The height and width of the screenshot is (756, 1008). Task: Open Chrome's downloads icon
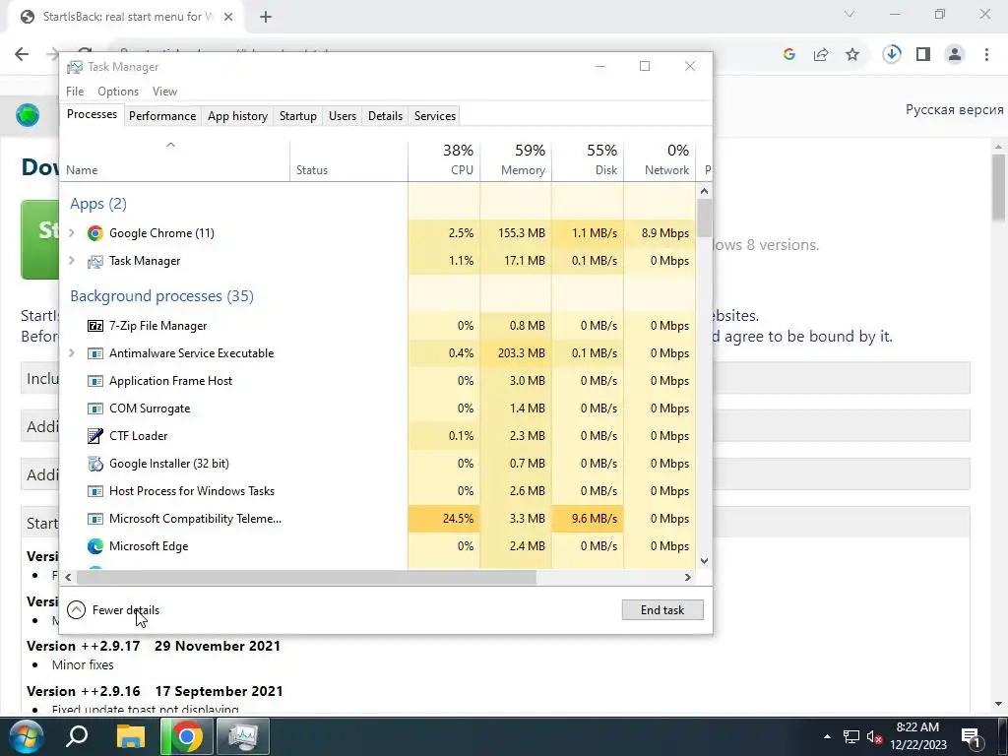(x=892, y=54)
